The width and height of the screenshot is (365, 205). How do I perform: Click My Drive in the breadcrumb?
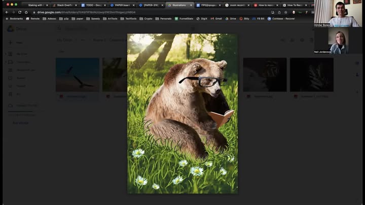[x=64, y=40]
